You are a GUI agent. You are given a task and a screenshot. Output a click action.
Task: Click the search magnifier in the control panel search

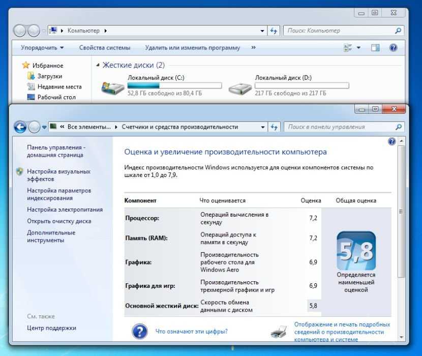[x=399, y=127]
